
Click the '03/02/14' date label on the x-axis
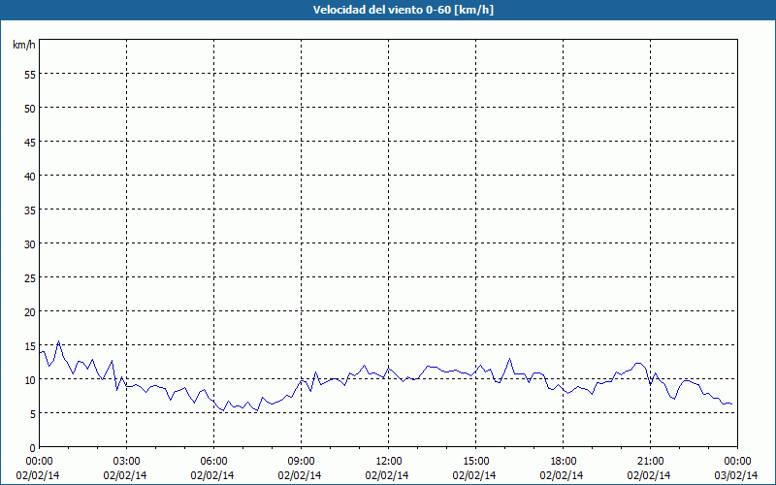736,475
